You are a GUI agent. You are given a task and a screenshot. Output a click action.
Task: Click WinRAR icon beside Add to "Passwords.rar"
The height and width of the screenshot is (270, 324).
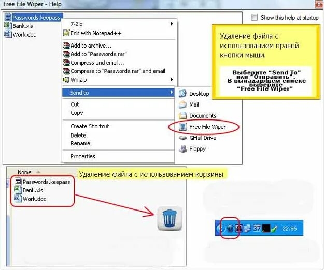pyautogui.click(x=66, y=54)
